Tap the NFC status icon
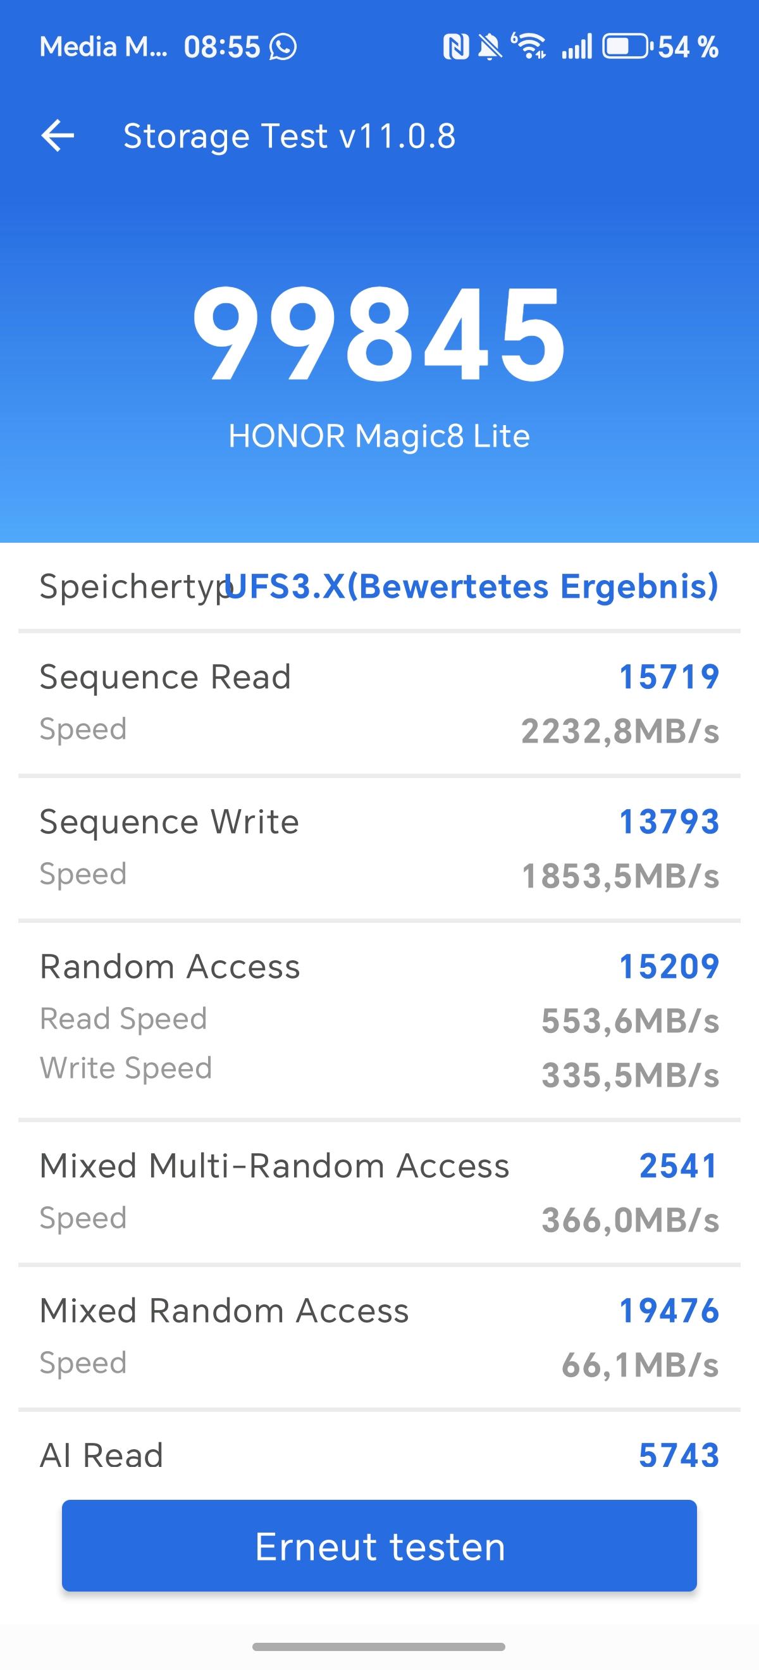 pos(455,47)
